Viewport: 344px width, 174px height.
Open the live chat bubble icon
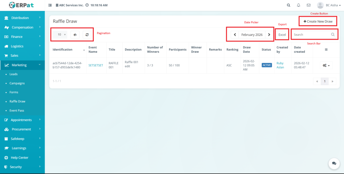[x=334, y=163]
